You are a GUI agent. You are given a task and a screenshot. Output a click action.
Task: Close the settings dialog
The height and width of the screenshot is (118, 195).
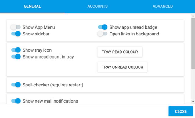[x=181, y=111]
